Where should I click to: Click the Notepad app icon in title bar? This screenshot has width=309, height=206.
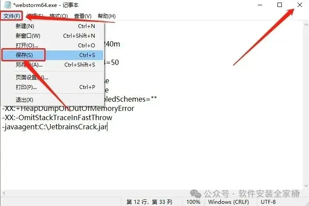pos(7,5)
